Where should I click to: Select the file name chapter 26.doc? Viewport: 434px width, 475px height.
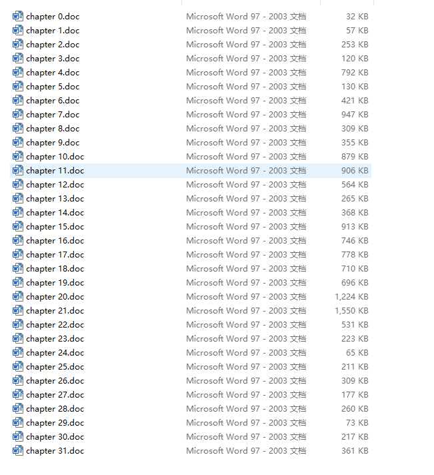[x=55, y=381]
